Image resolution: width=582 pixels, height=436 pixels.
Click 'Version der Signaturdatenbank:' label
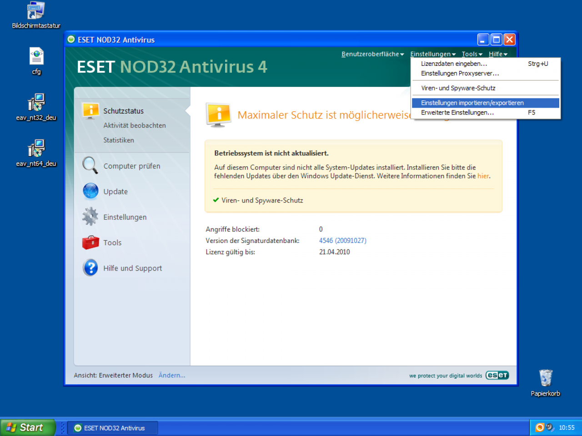(252, 241)
